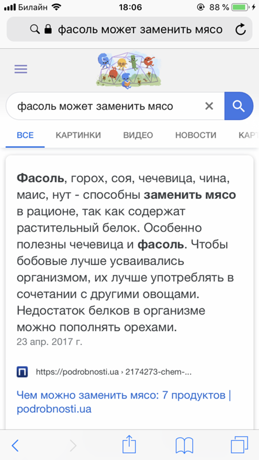Tap the blue magnifier search button
The image size is (259, 460).
(238, 106)
